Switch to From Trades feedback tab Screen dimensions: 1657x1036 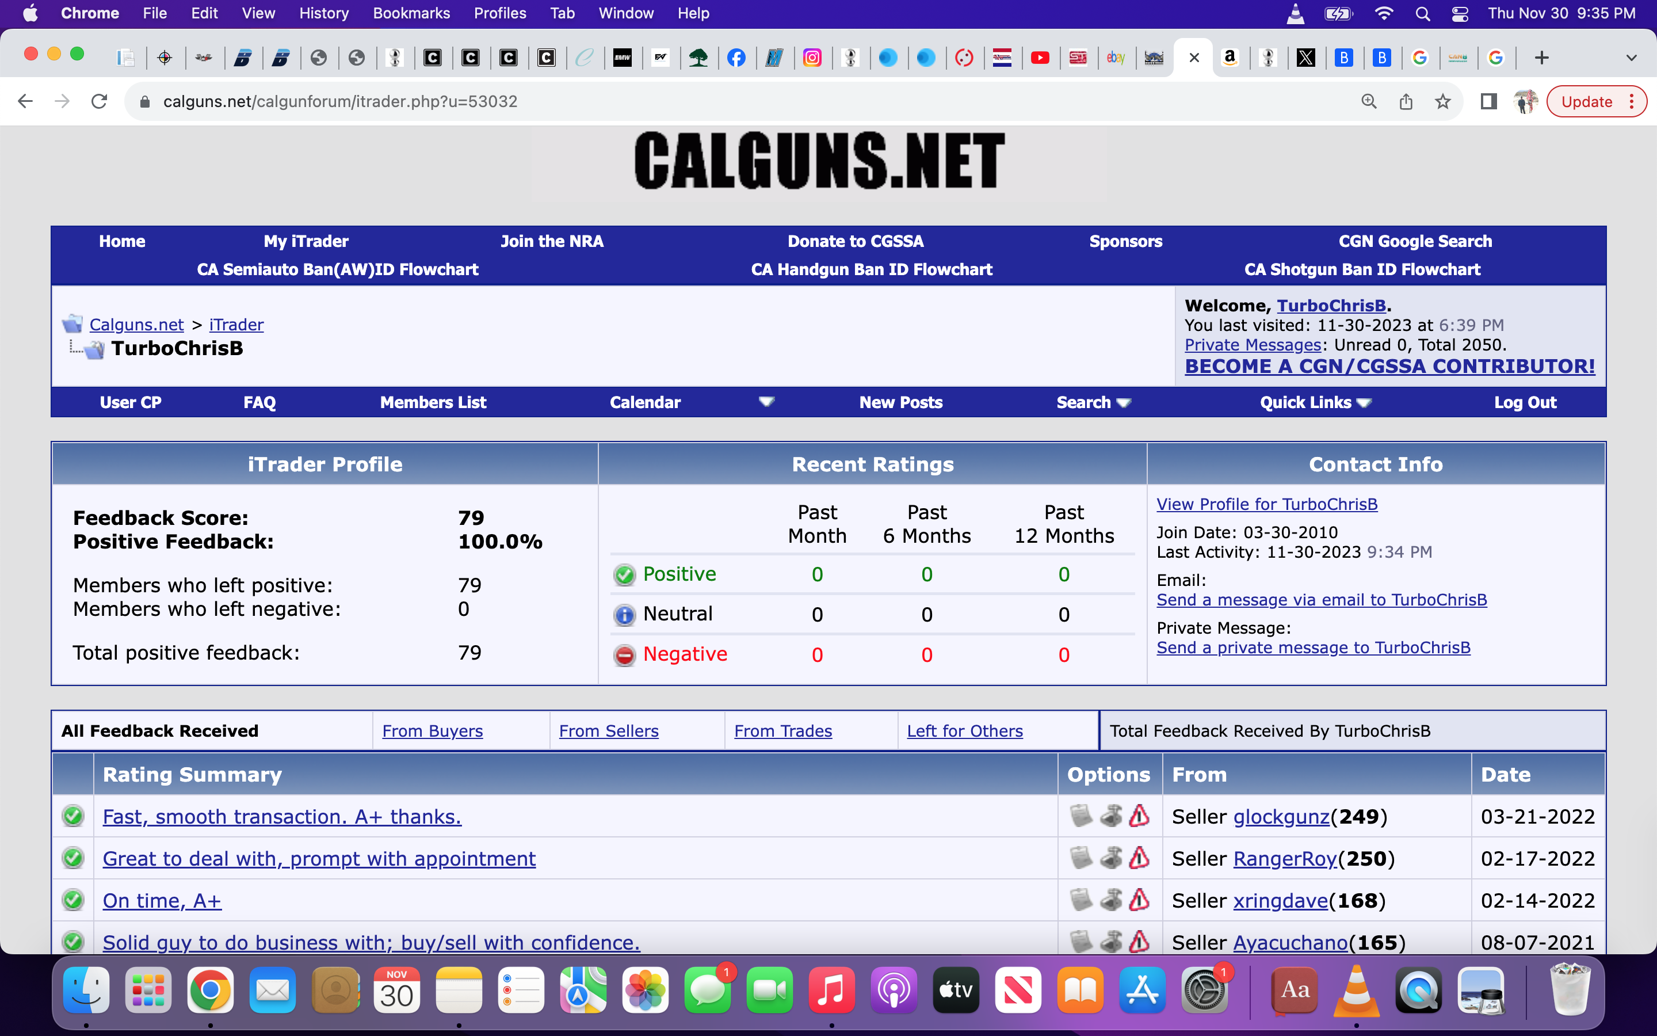[x=783, y=731]
